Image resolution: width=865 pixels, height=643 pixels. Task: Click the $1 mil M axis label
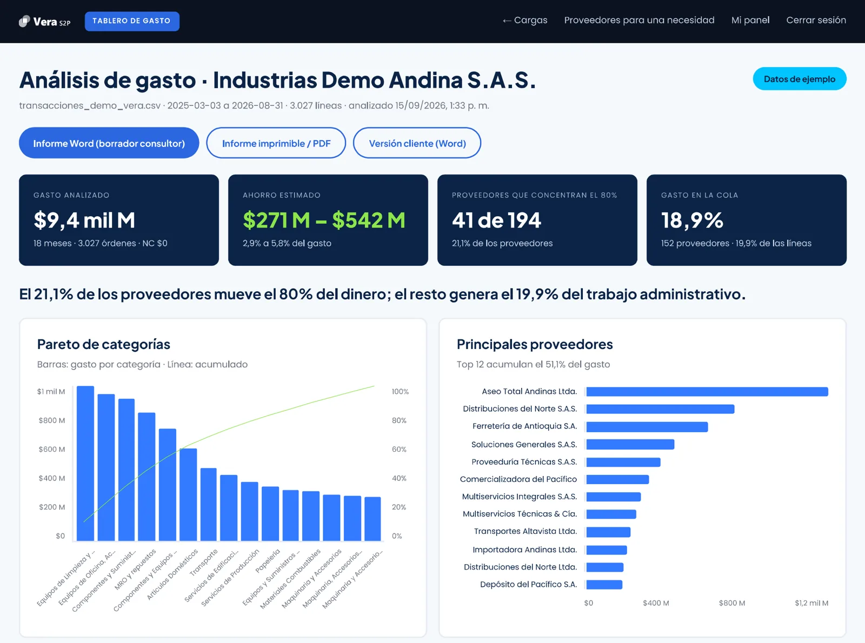[x=51, y=392]
